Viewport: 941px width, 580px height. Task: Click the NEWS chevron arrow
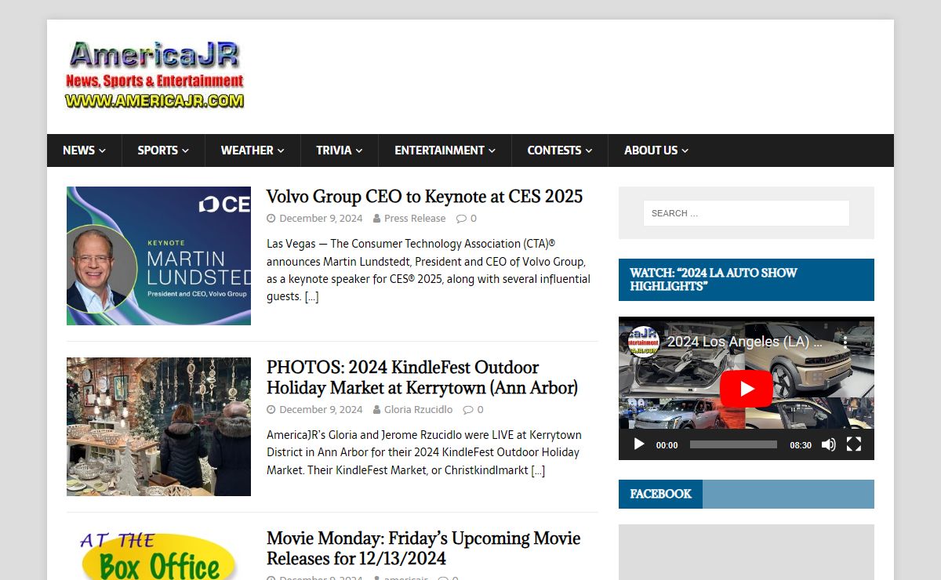103,151
